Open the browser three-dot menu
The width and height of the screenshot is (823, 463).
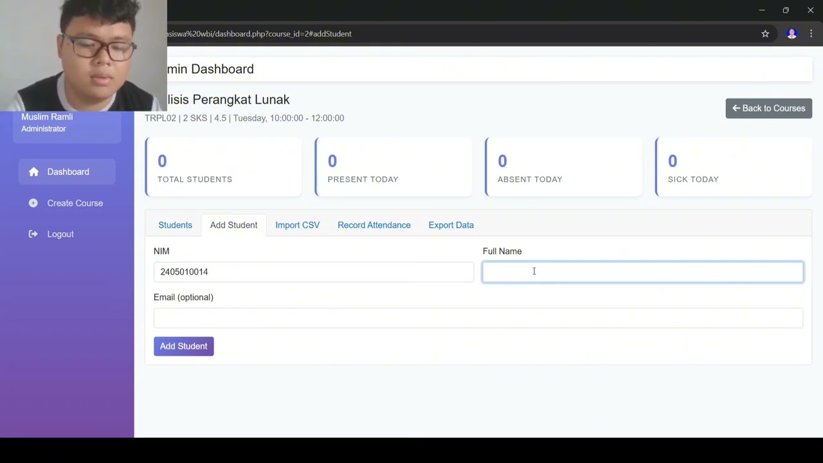click(811, 34)
